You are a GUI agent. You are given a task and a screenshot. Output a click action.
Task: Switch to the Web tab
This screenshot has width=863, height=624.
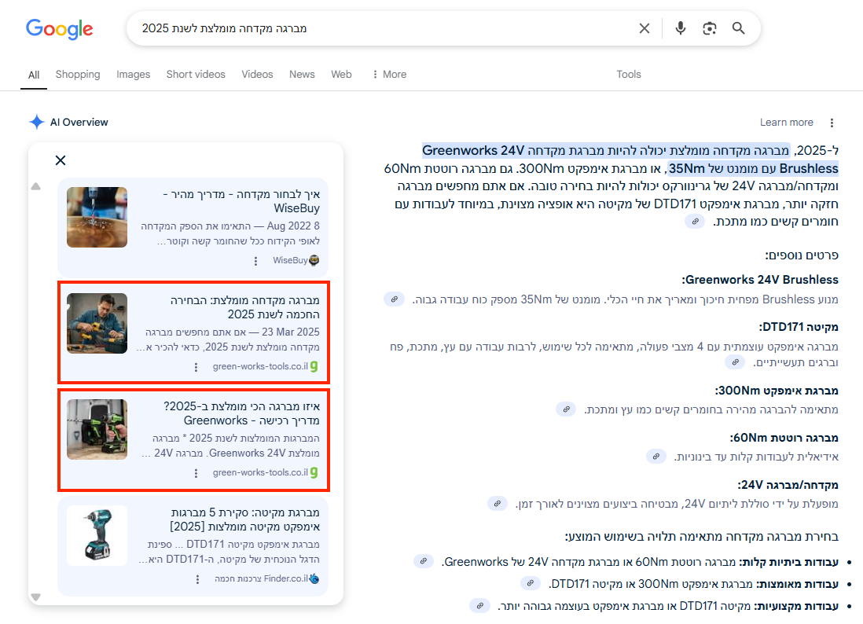point(341,75)
